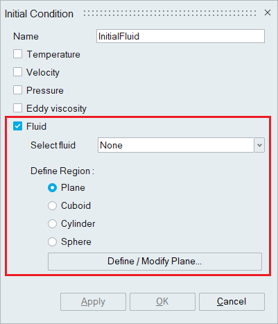Click the Fluid checkbox label text
The image size is (278, 324).
[36, 126]
